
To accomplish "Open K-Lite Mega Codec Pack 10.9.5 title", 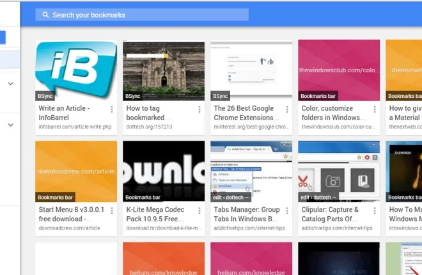I will tap(155, 214).
